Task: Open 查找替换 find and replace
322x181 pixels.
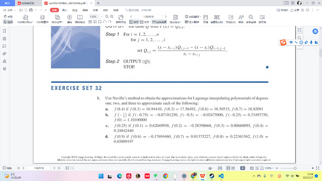Action: pyautogui.click(x=251, y=19)
